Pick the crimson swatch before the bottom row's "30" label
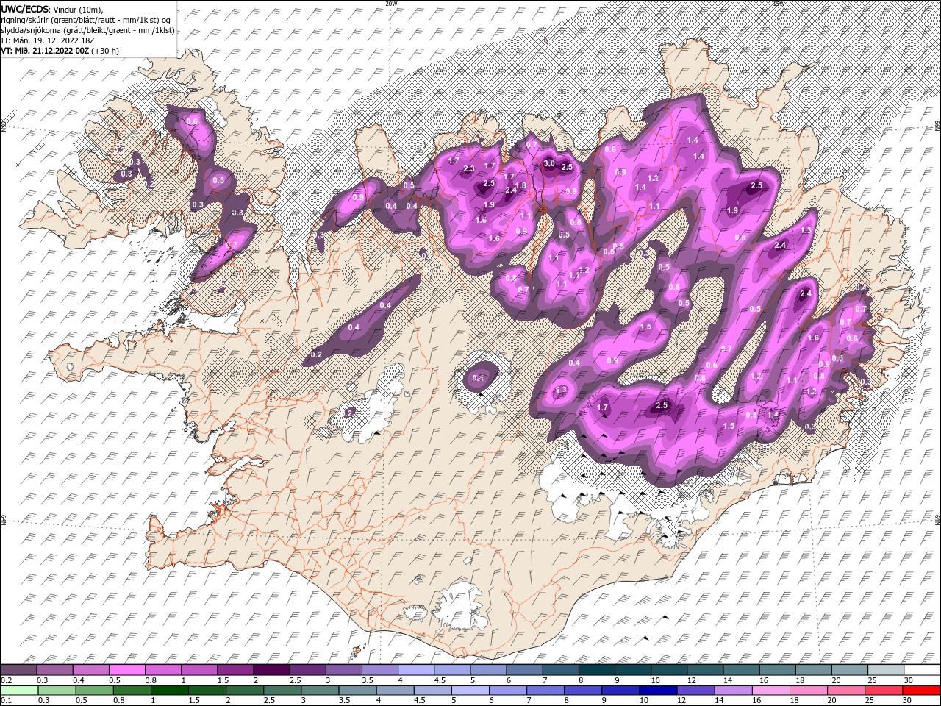The height and width of the screenshot is (706, 941). pyautogui.click(x=885, y=691)
